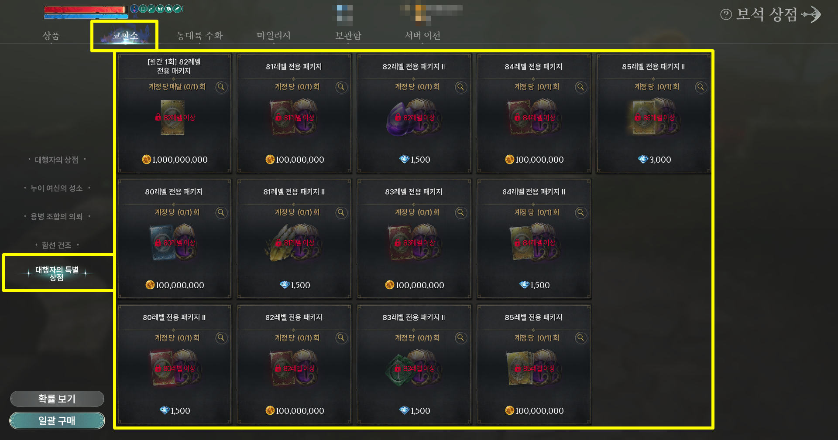Select 대행자의 상점 in the sidebar

click(57, 160)
